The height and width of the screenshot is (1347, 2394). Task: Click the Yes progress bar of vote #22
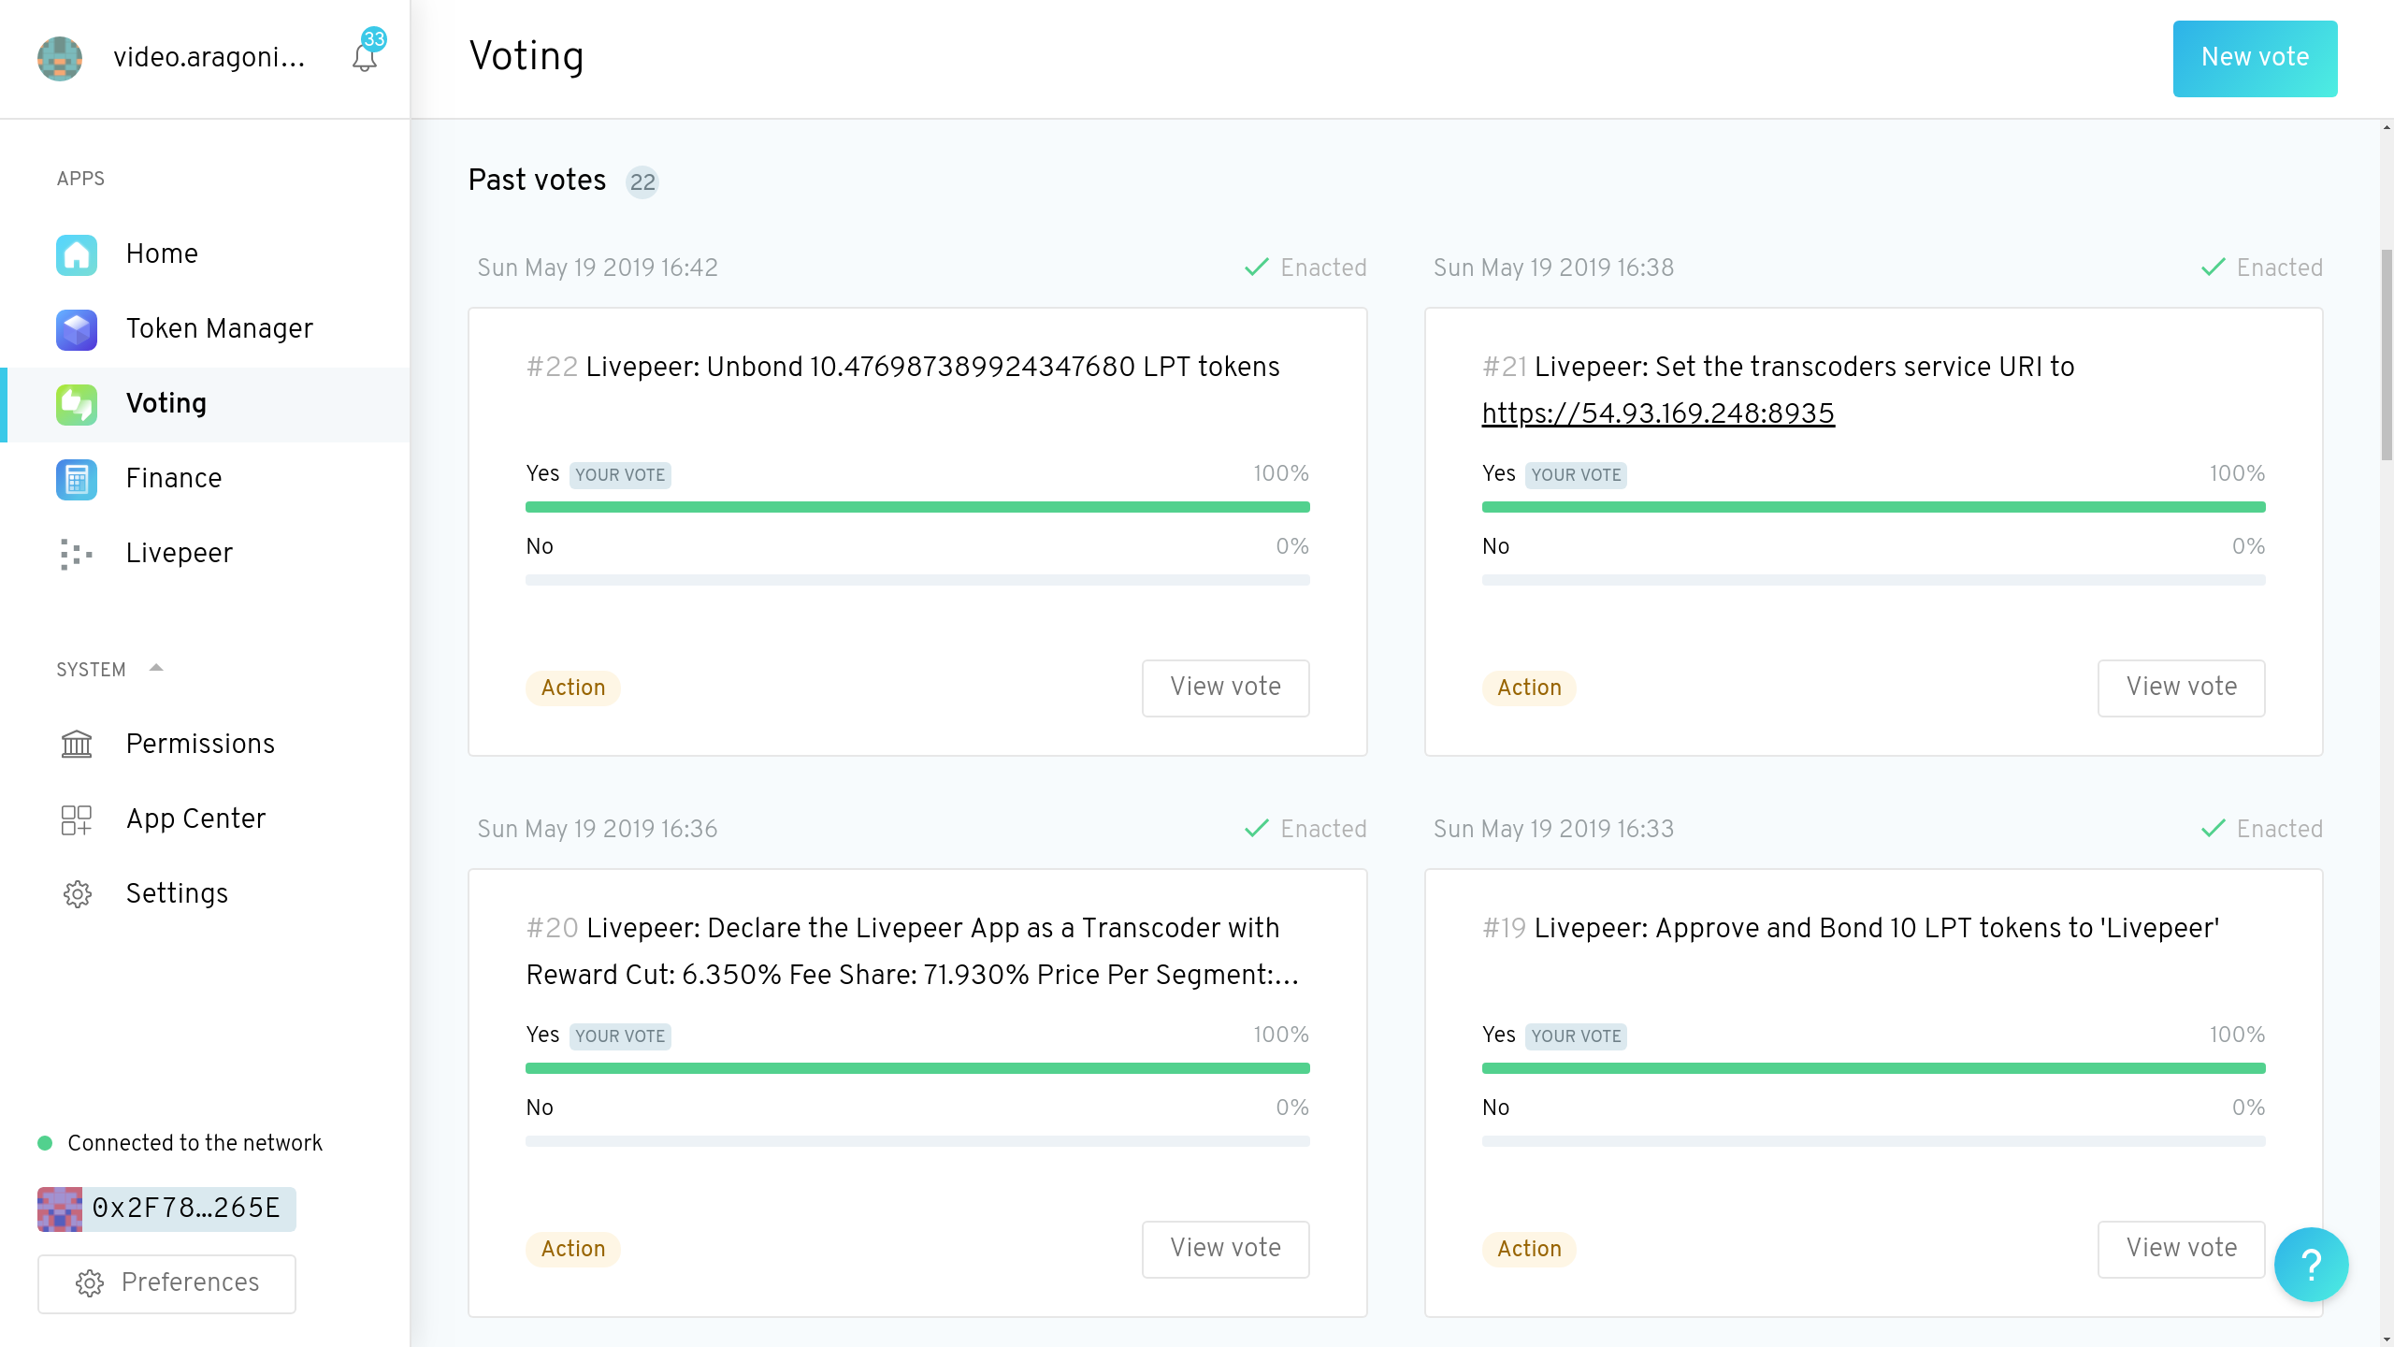(917, 507)
